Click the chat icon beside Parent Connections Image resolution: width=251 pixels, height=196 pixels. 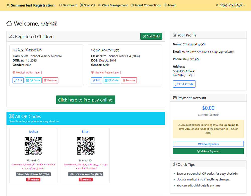pyautogui.click(x=132, y=5)
